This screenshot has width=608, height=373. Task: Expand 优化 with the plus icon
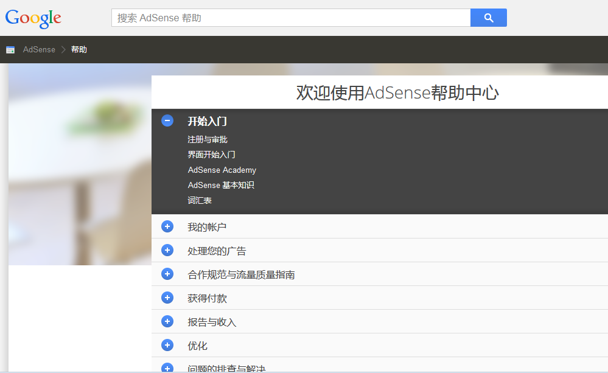click(167, 344)
